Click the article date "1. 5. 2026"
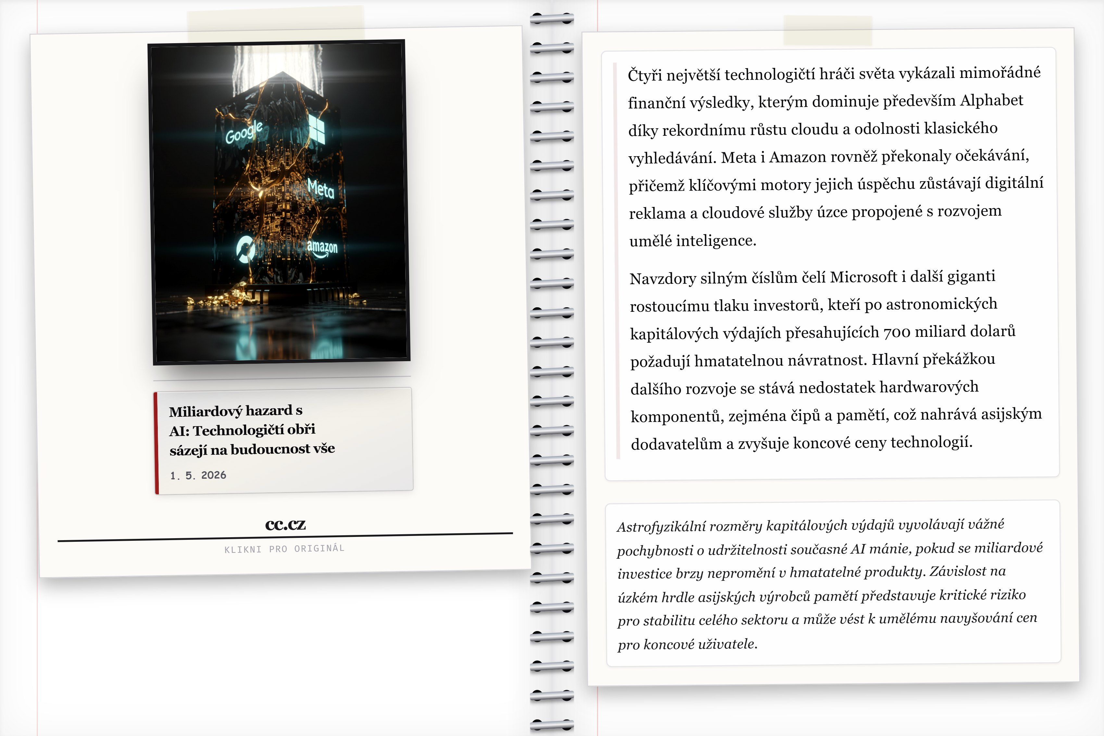This screenshot has height=736, width=1104. point(198,475)
